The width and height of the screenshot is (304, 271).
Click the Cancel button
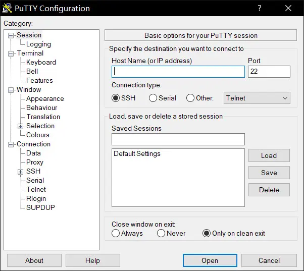click(x=269, y=260)
